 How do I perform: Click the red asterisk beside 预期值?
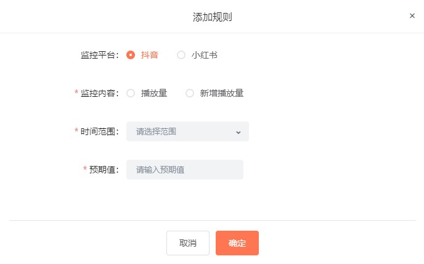(x=85, y=168)
